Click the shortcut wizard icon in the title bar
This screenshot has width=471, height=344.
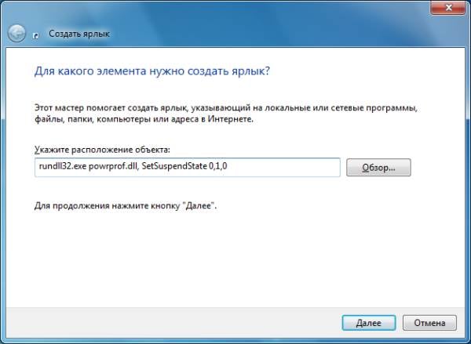point(38,34)
